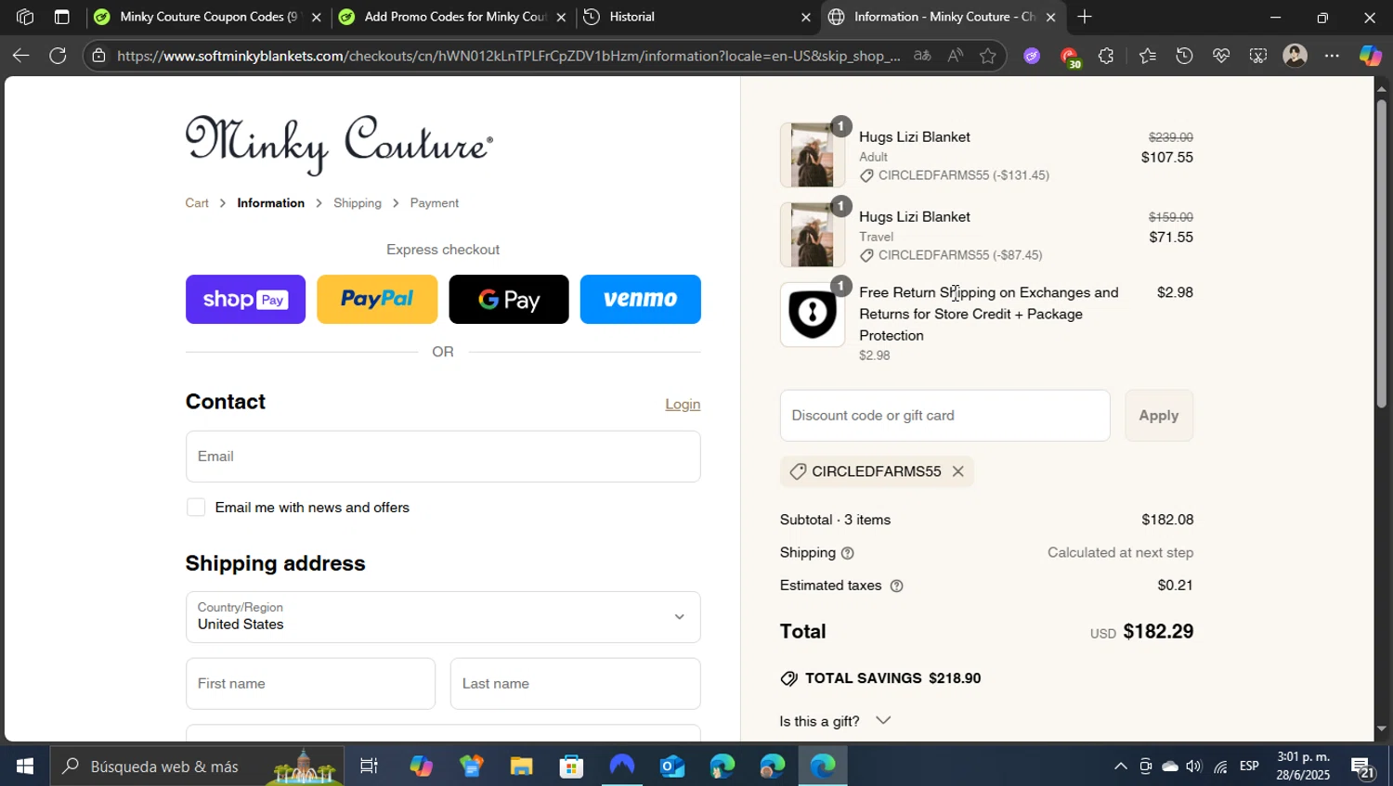Open the Extensions puzzle icon
Image resolution: width=1393 pixels, height=786 pixels.
tap(1105, 56)
